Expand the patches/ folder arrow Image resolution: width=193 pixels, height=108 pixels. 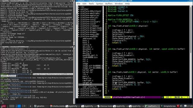(x=79, y=9)
